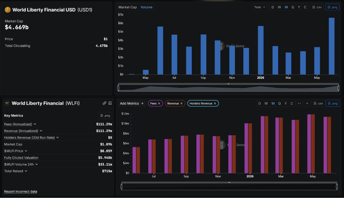This screenshot has width=344, height=198.
Task: Download .csv for the USD1 volume chart
Action: 317,7
